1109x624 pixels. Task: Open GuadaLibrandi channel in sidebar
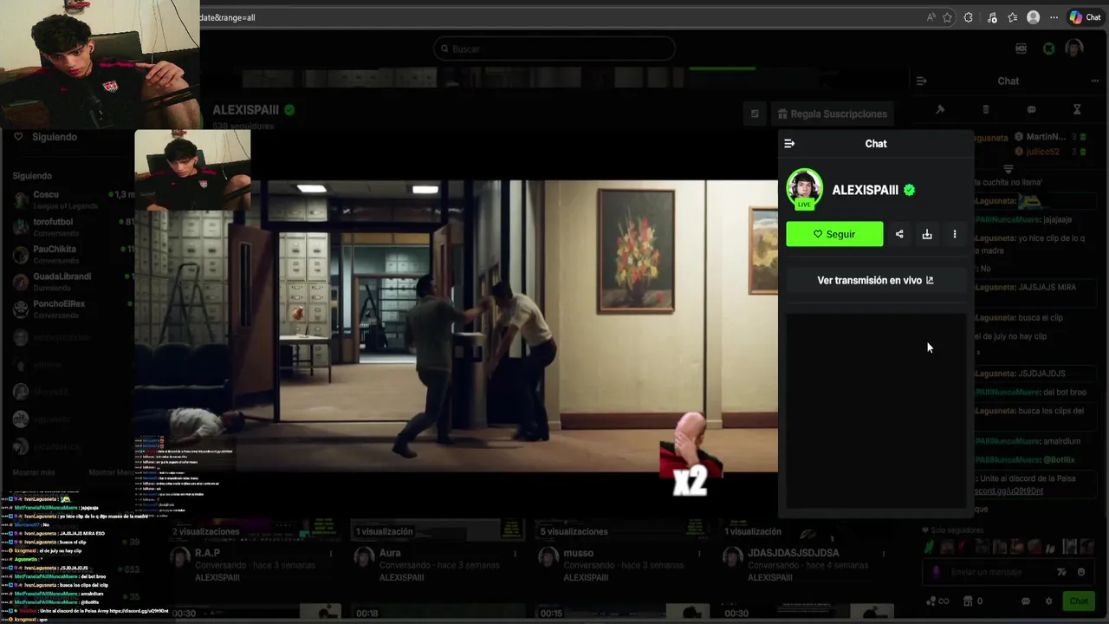click(74, 281)
